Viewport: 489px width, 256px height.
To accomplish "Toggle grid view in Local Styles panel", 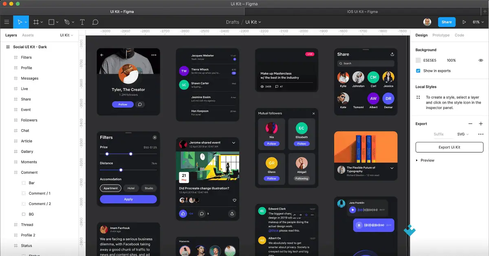I will point(418,97).
